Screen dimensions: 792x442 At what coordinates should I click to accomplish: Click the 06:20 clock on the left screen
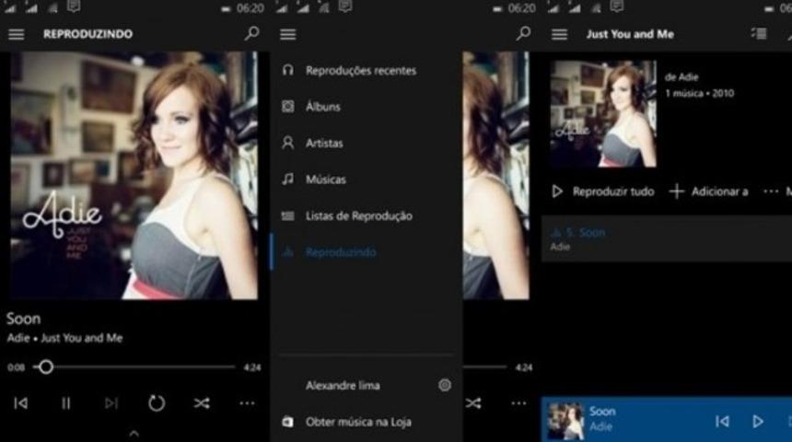point(250,8)
